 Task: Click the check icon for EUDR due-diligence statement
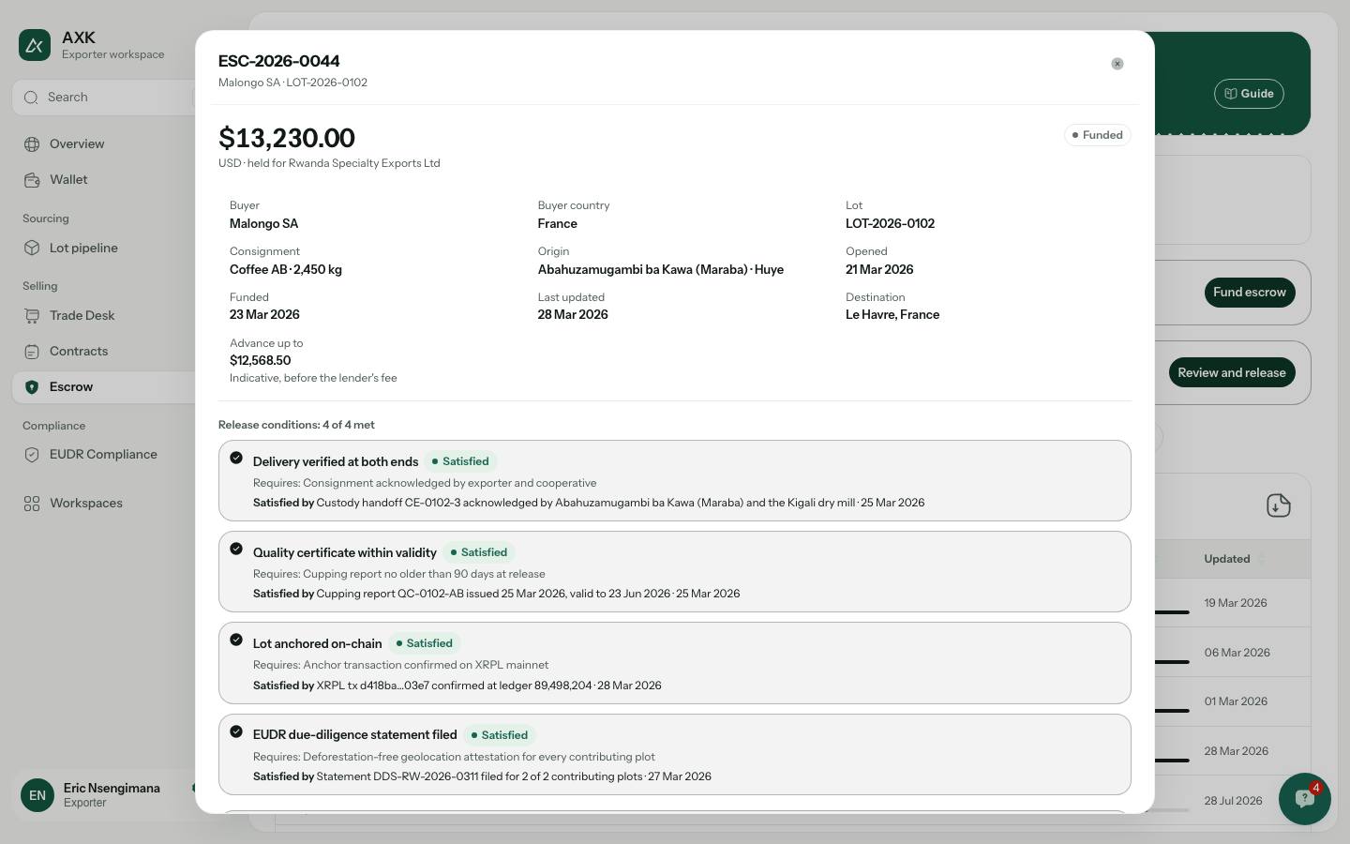(236, 731)
